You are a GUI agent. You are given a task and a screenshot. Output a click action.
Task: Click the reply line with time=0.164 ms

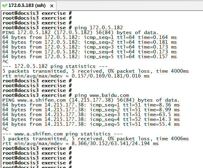pyautogui.click(x=89, y=37)
